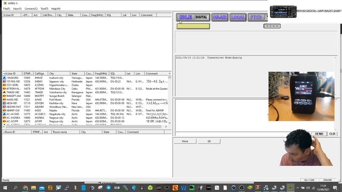Click the SEND button
342x192 pixels.
click(319, 134)
